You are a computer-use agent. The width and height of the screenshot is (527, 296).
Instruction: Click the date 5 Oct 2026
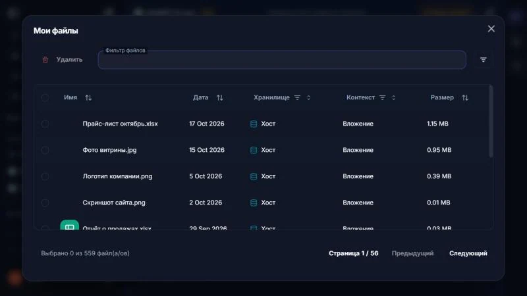point(206,176)
